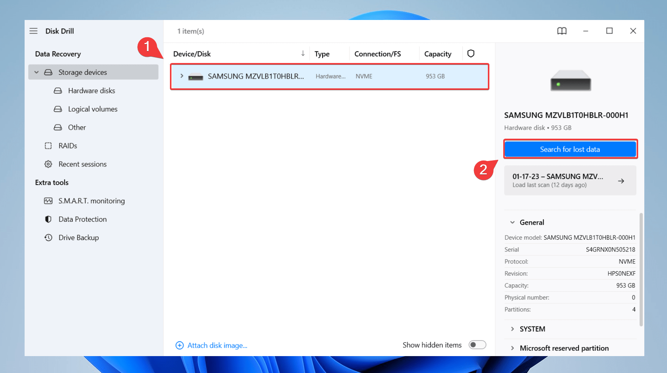Click the large drive image in details panel
The width and height of the screenshot is (667, 373).
click(x=571, y=80)
